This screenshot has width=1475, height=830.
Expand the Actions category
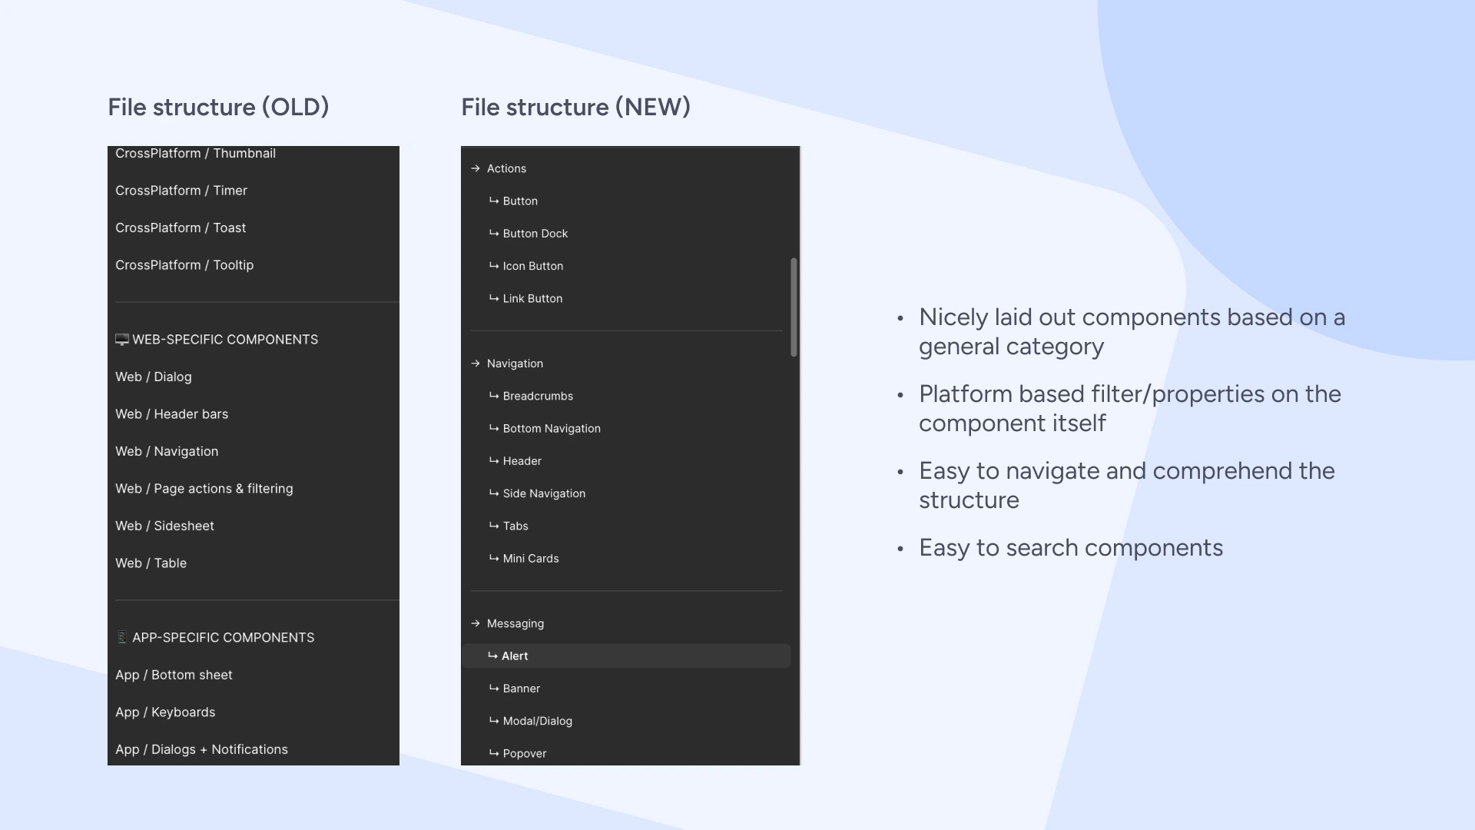coord(507,168)
